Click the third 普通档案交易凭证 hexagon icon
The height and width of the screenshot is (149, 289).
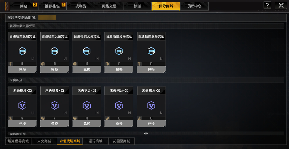tap(87, 51)
